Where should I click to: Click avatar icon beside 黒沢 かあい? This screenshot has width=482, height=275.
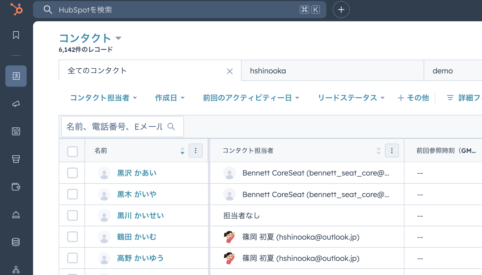tap(104, 173)
